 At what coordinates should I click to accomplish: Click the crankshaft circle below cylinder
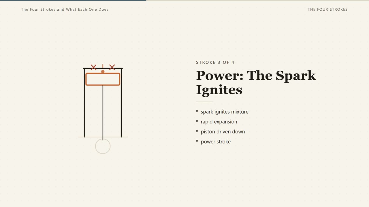(x=103, y=146)
